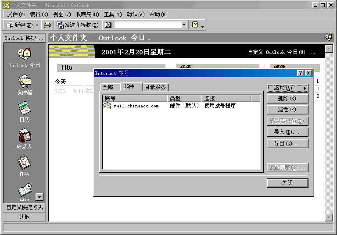Viewport: 337px width, 235px height.
Task: Click Outlook Shortcuts (Outlook 快捷) group header
Action: (x=24, y=38)
